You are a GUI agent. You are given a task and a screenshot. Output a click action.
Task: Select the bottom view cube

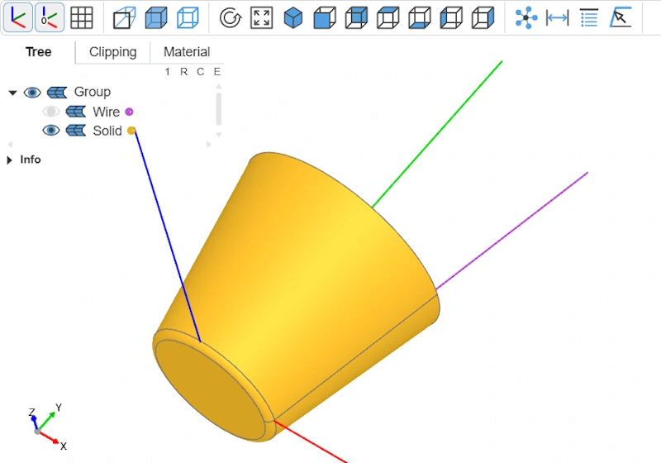pos(420,17)
